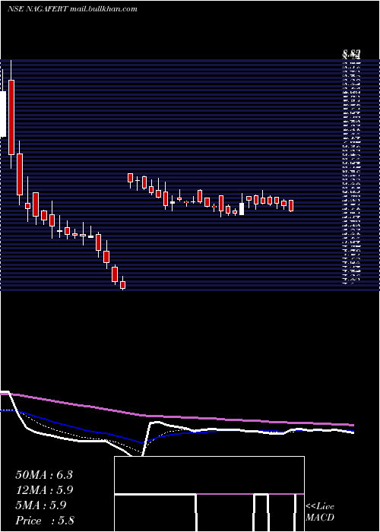Click the NSE NAGAFERT mail.bullkhan.com title text
Screen dimensions: 380x532
[x=72, y=9]
